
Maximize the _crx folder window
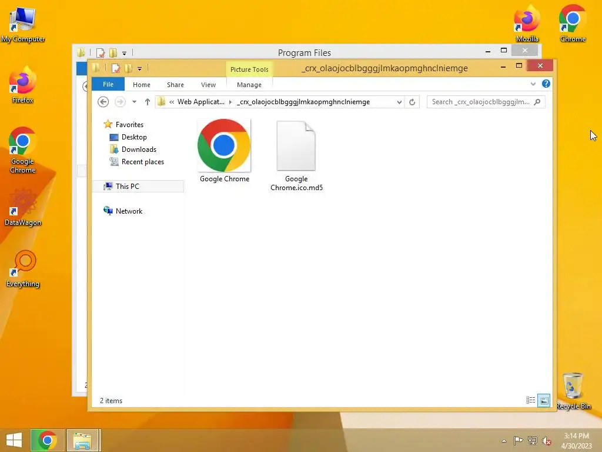pos(519,66)
